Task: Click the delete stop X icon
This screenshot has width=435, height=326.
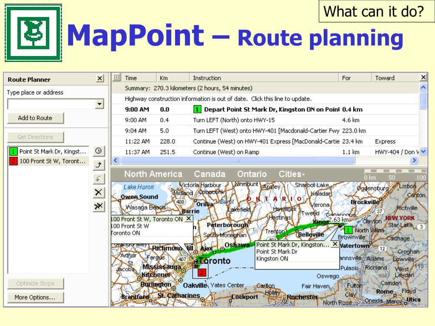Action: pyautogui.click(x=99, y=192)
